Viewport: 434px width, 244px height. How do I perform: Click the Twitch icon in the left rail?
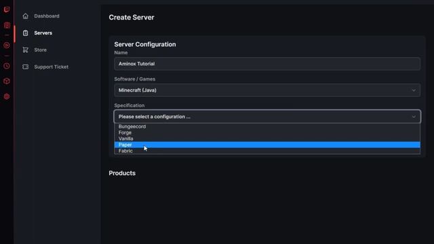pos(7,9)
